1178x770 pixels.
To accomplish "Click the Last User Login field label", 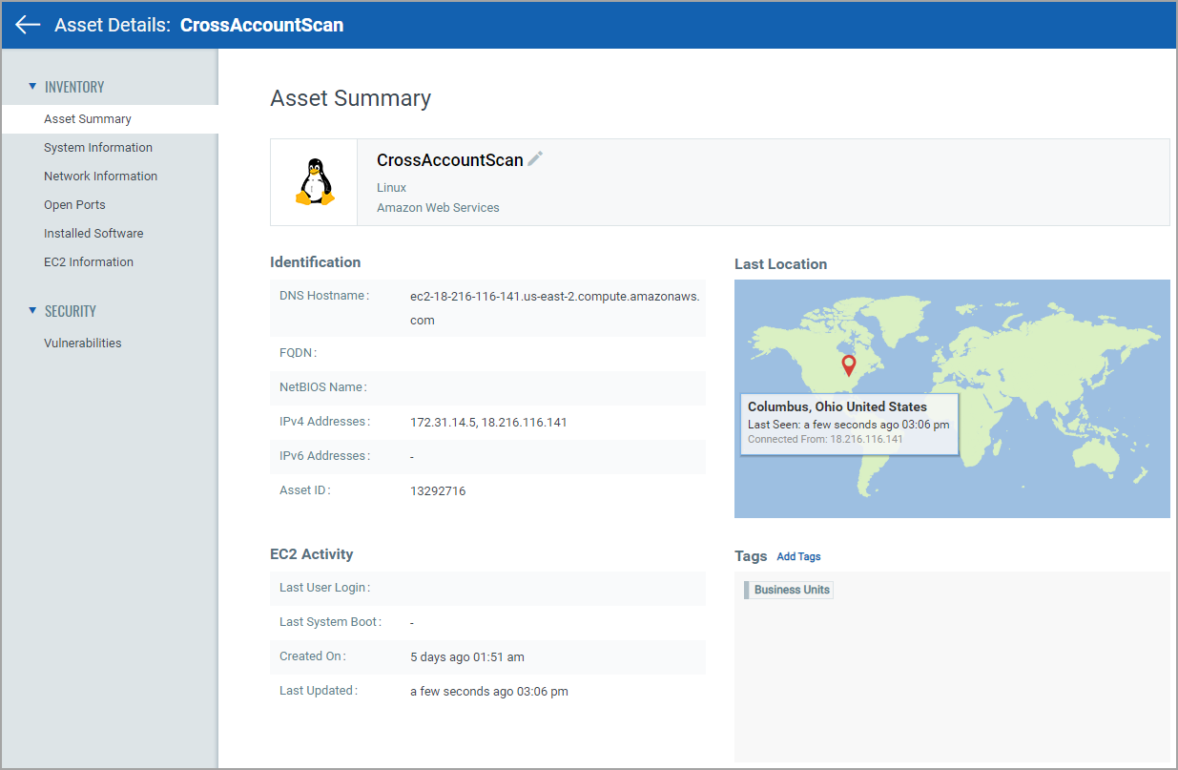I will [x=324, y=588].
